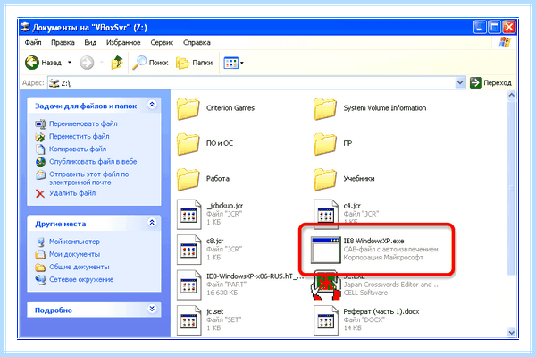Expand the Подробно panel
The image size is (536, 357).
point(152,309)
